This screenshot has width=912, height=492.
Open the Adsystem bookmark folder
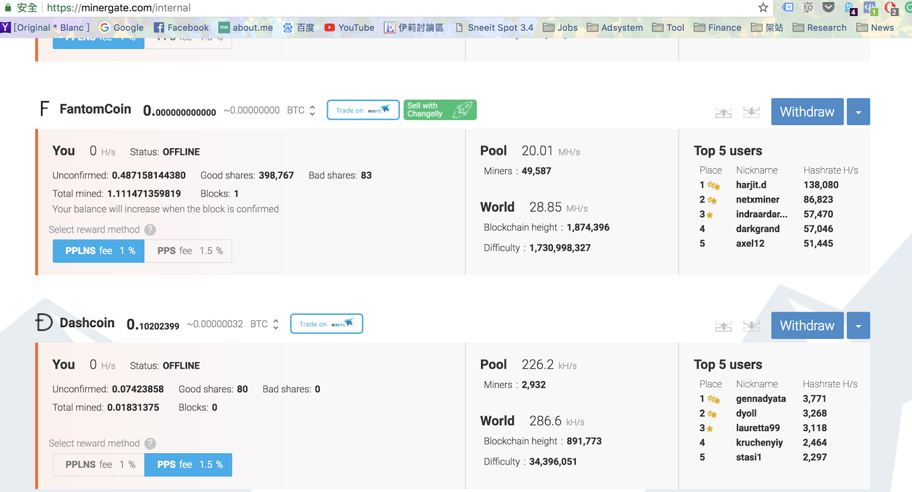(615, 27)
